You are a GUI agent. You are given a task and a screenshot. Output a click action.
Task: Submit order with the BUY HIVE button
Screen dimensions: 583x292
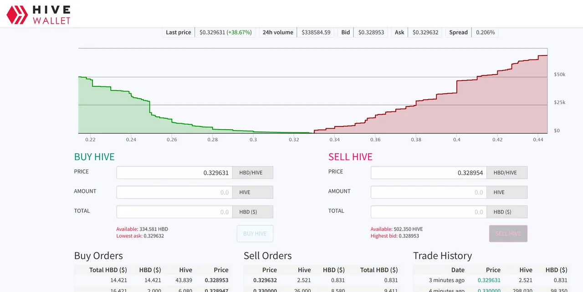255,234
